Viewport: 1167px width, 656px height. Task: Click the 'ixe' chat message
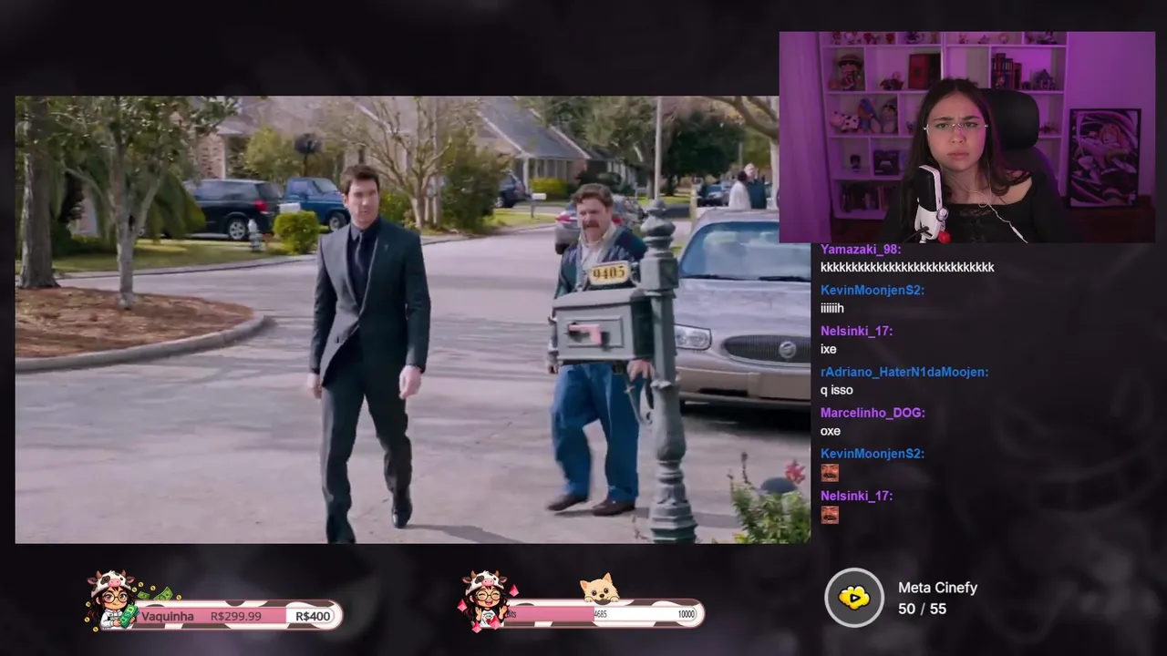click(x=829, y=349)
